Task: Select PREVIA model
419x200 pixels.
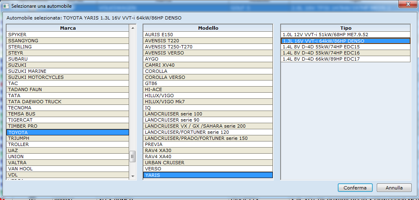Action: (x=208, y=144)
